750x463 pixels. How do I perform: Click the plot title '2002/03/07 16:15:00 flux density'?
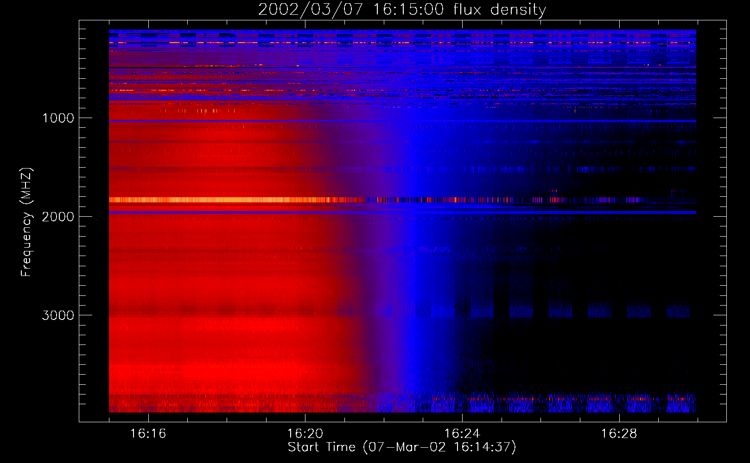tap(402, 10)
